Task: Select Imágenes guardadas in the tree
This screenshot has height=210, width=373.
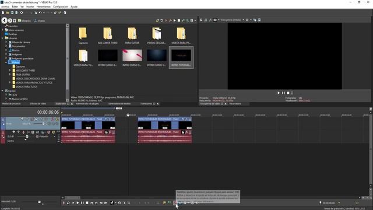Action: (23, 58)
